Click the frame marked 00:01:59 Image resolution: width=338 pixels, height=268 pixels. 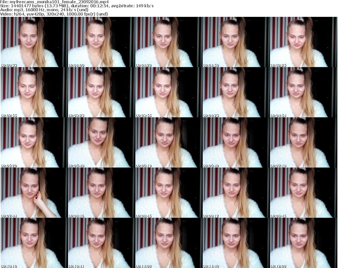click(236, 42)
